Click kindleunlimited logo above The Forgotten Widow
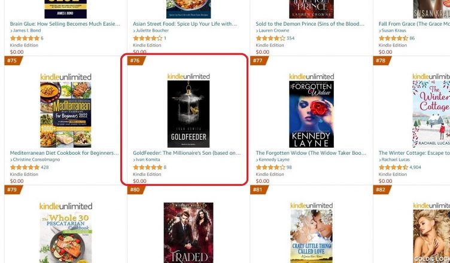450x263 pixels. (x=311, y=77)
